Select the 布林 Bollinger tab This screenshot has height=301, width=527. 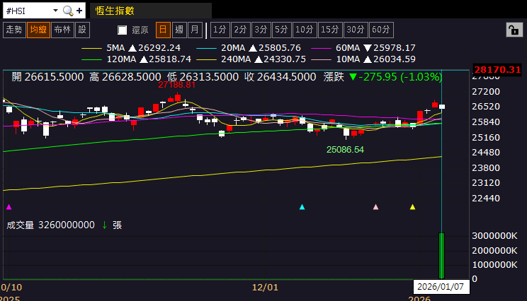[62, 30]
